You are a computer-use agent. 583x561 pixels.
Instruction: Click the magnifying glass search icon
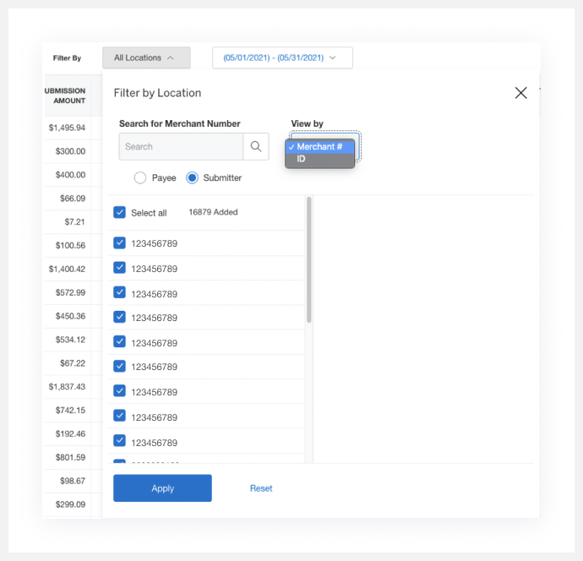(255, 147)
